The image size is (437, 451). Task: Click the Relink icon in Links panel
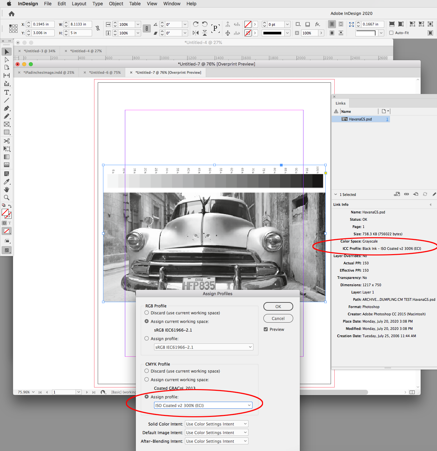(x=407, y=194)
